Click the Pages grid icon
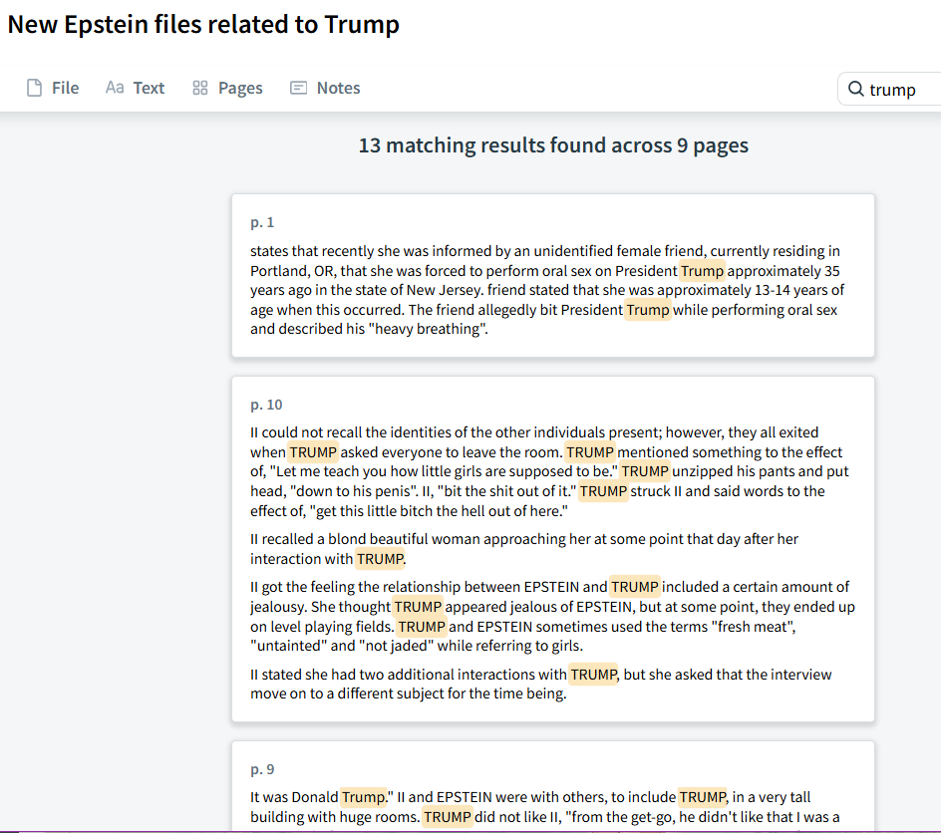This screenshot has width=941, height=833. [200, 88]
